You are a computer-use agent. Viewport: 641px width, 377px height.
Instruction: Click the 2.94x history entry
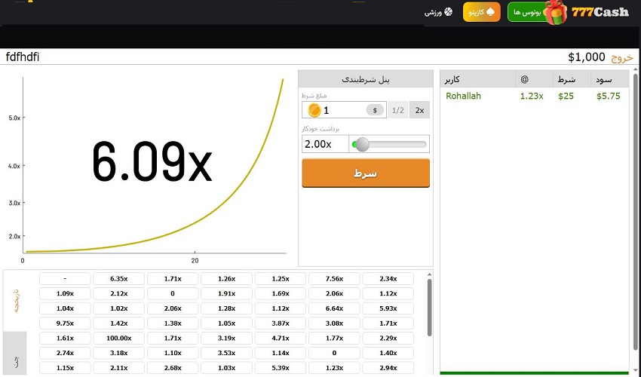tap(388, 368)
